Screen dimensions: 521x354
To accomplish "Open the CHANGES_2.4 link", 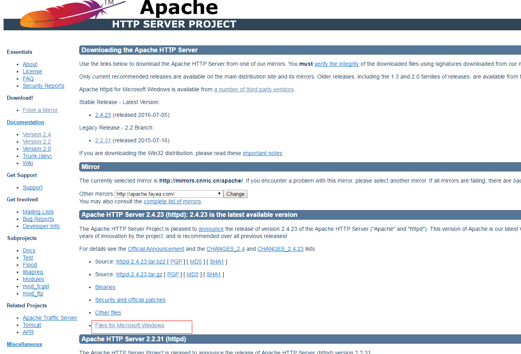I will pyautogui.click(x=226, y=249).
